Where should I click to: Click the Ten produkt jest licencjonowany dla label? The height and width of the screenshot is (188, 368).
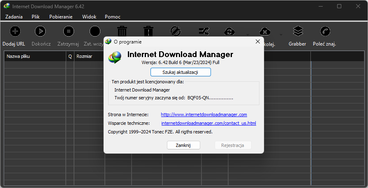148,82
